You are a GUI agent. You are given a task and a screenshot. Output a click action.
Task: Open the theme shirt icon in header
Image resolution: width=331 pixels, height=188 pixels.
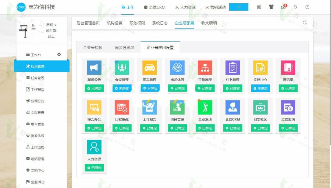coord(271,7)
